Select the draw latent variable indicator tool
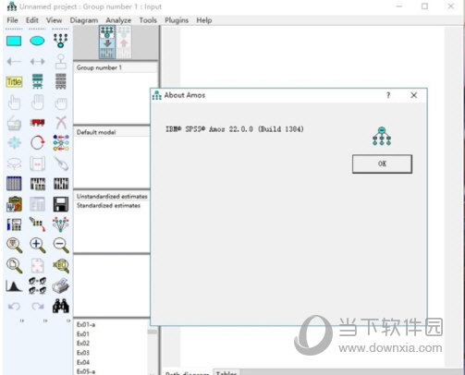The width and height of the screenshot is (465, 375). (61, 41)
